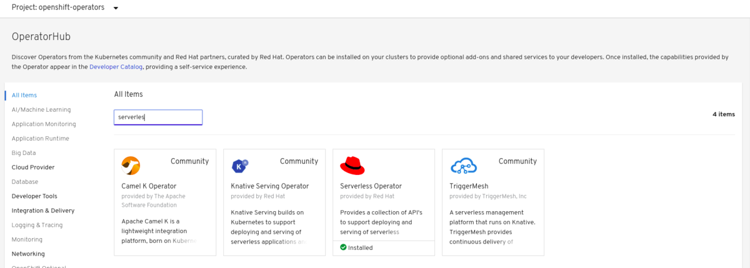750x268 pixels.
Task: Click the '4 items' result count
Action: pos(724,114)
